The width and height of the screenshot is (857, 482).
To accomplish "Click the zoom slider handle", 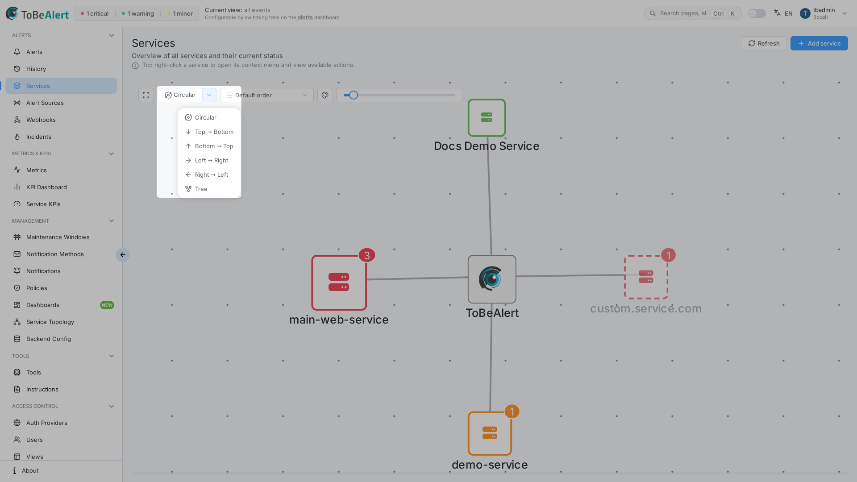I will (x=353, y=95).
